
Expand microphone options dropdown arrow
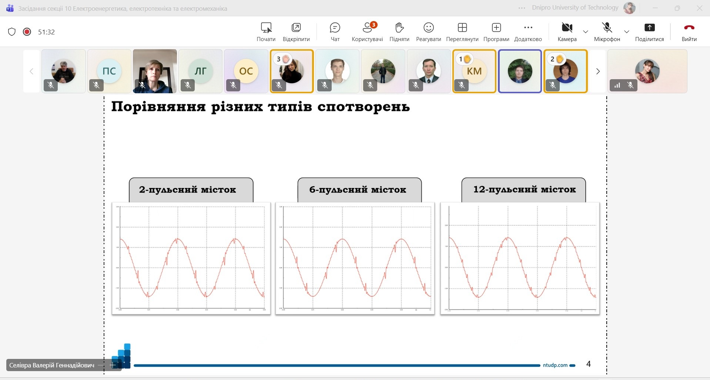click(x=627, y=32)
